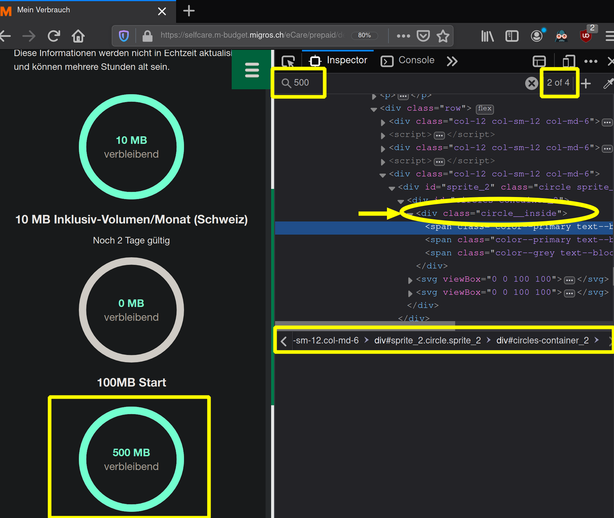Open page actions three-dot menu

point(403,36)
